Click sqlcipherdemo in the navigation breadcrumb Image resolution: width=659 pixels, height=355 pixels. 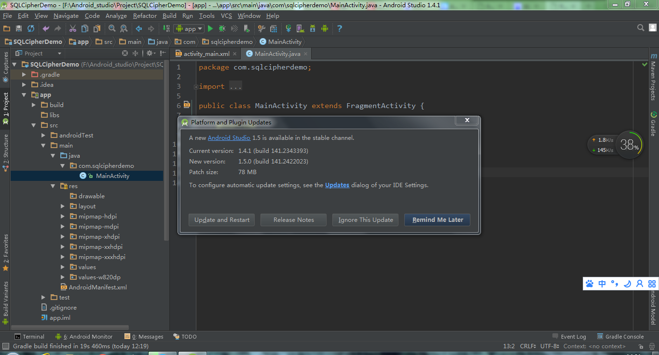227,42
